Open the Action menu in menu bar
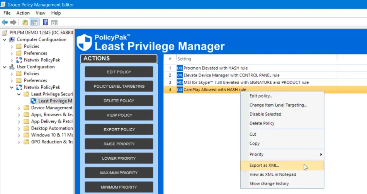This screenshot has width=367, height=194. tap(23, 13)
